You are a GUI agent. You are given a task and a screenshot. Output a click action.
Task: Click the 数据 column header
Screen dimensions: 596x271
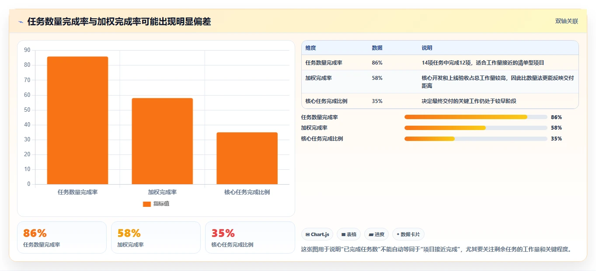pos(377,48)
